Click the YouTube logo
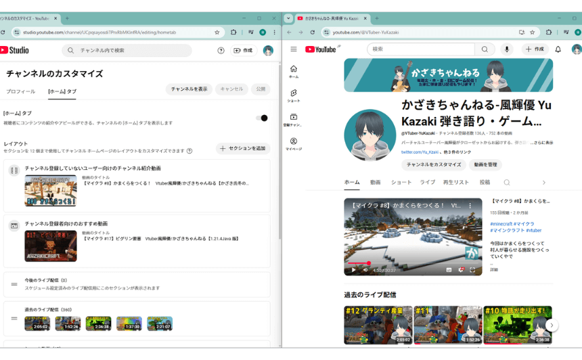 pos(321,49)
